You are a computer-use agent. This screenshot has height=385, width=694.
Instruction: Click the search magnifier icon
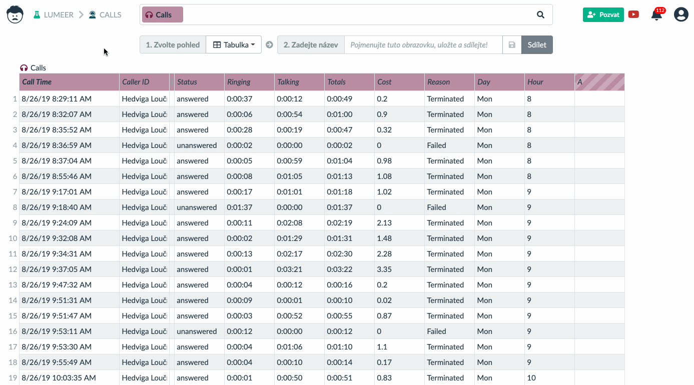click(540, 15)
